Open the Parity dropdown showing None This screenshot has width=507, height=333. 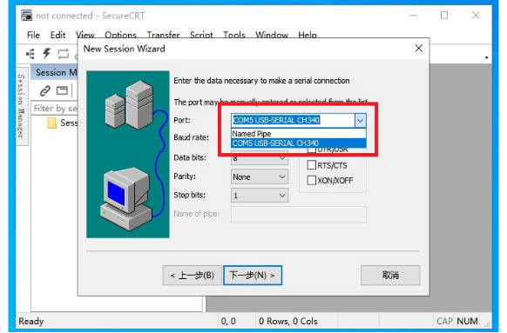(x=260, y=176)
